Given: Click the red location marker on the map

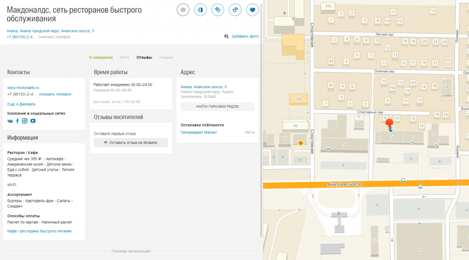Looking at the screenshot, I should tap(389, 123).
